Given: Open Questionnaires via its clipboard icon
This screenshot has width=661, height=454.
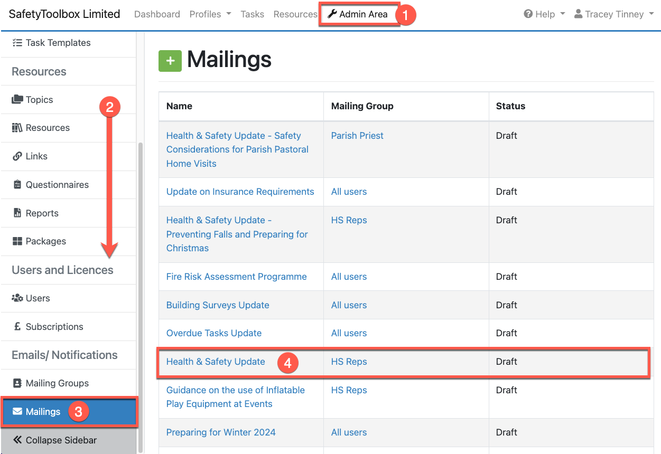Looking at the screenshot, I should pyautogui.click(x=17, y=185).
